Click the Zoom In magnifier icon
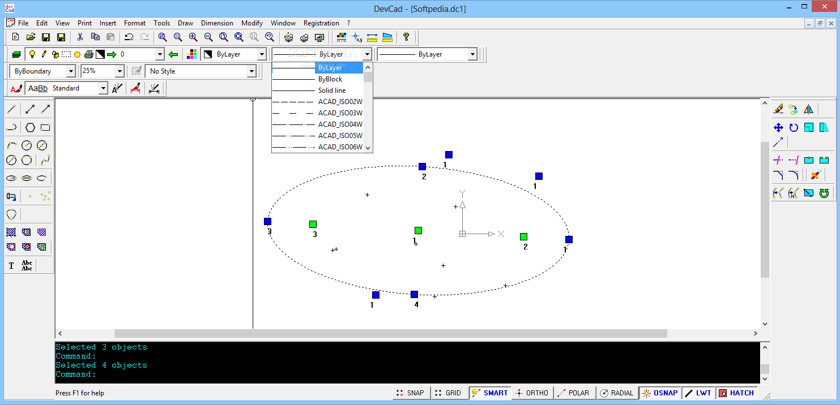Viewport: 840px width, 405px height. pos(193,37)
